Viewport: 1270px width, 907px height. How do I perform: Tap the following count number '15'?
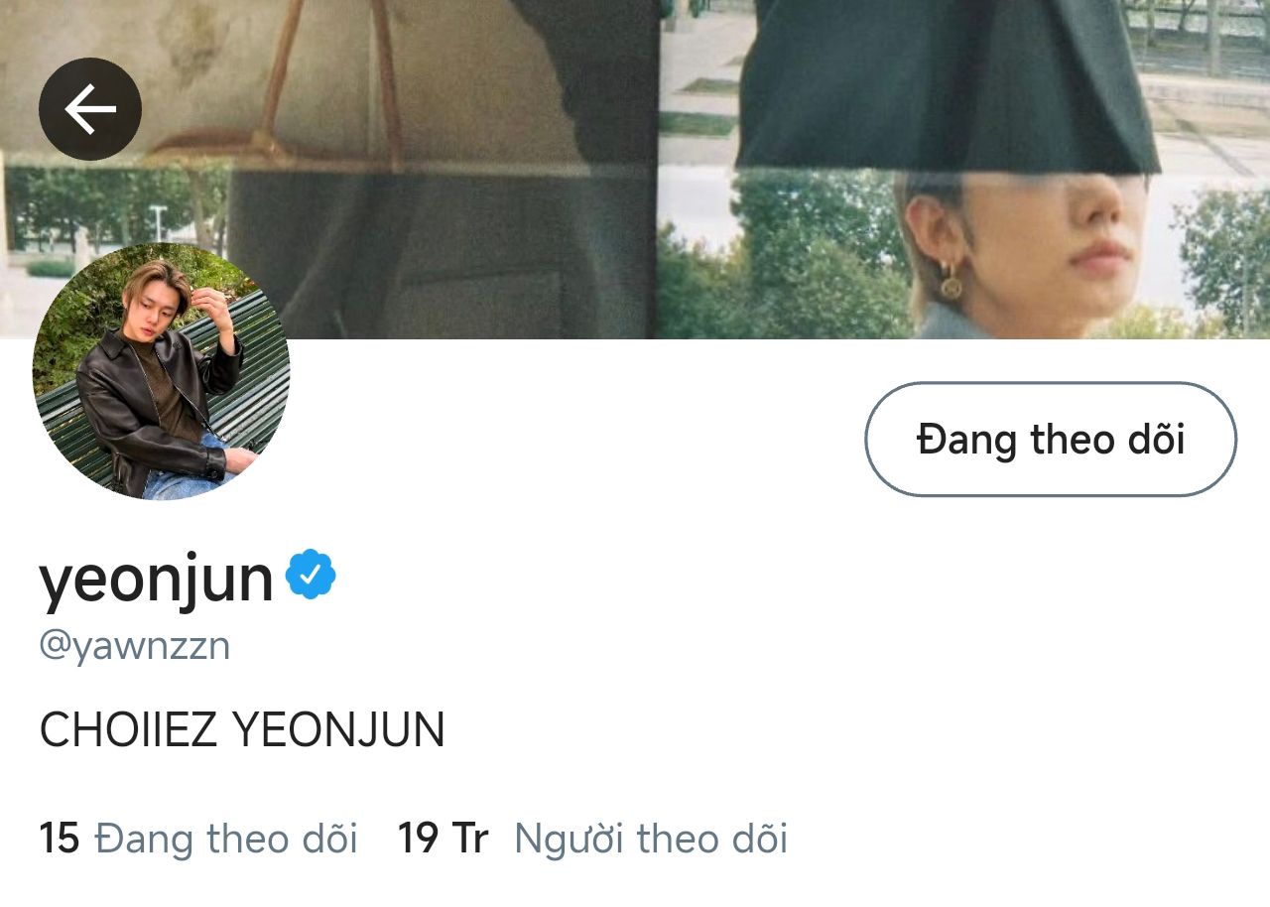click(59, 839)
